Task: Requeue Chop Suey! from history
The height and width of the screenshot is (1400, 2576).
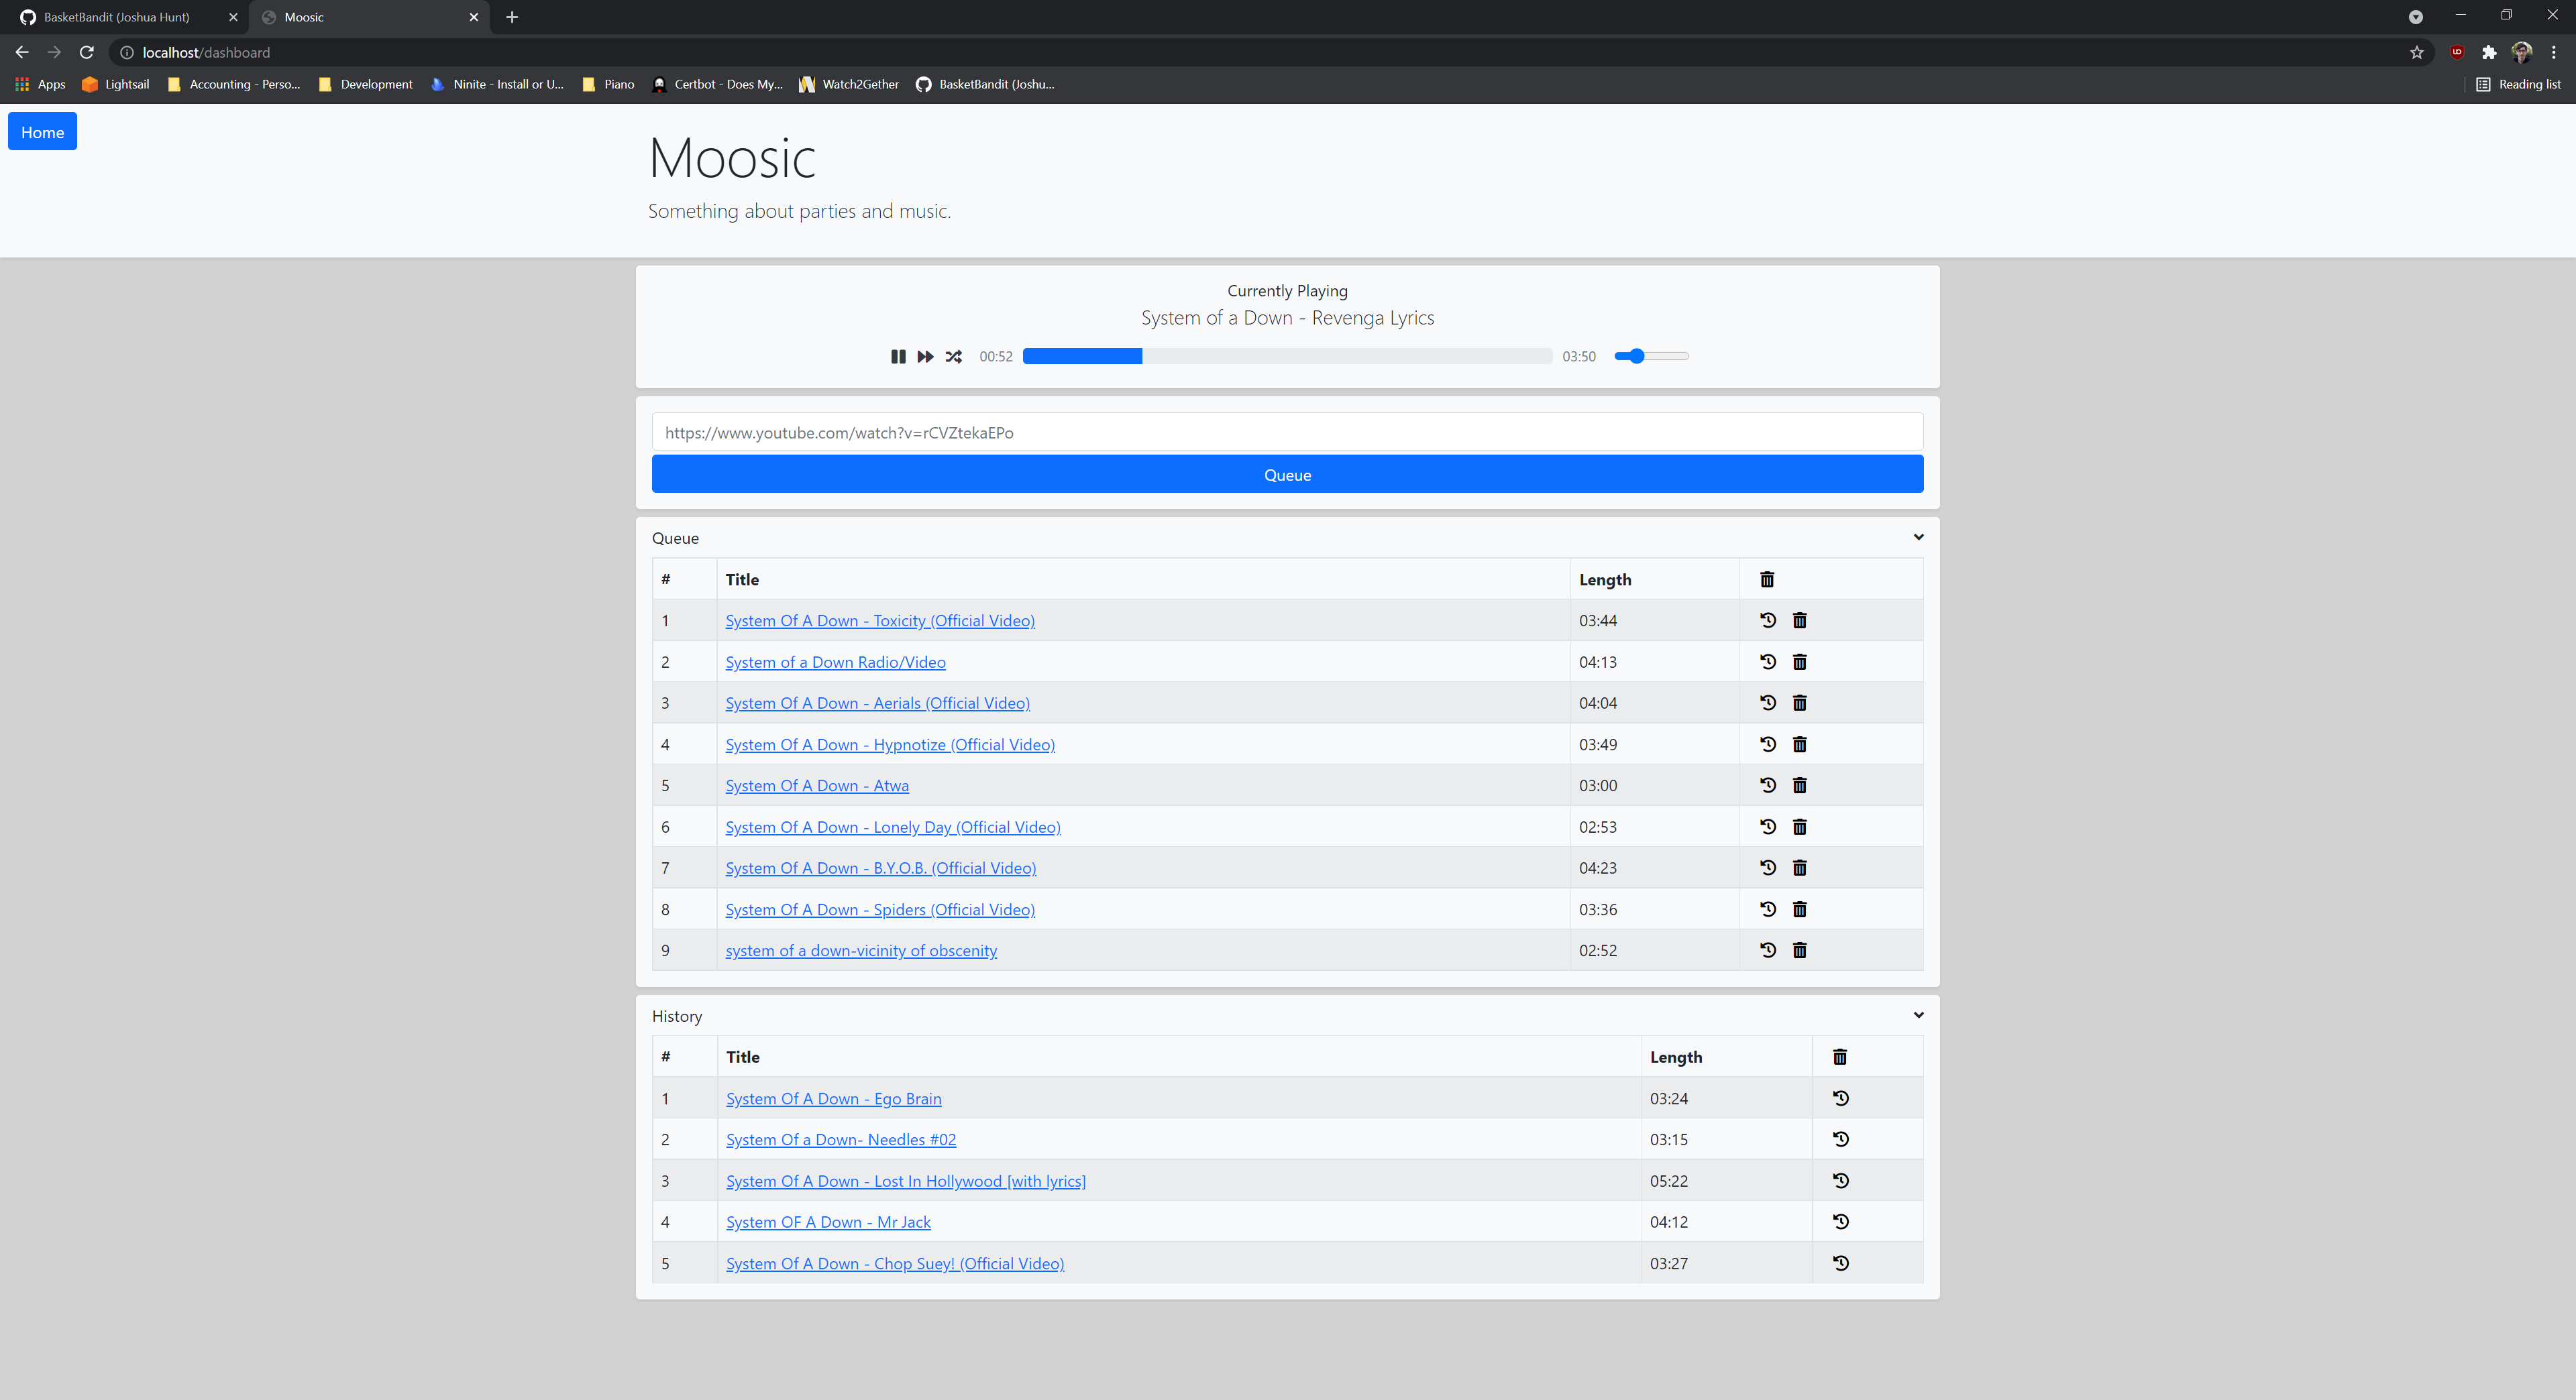Action: click(x=1840, y=1263)
